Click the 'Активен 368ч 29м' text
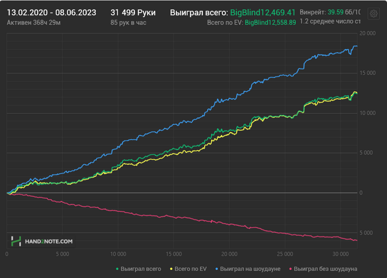This screenshot has width=387, height=278. (x=34, y=23)
